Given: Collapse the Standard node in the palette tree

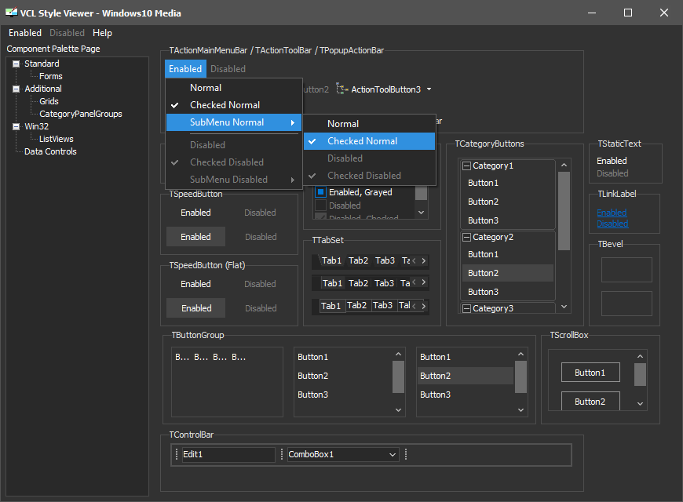Looking at the screenshot, I should click(x=16, y=64).
